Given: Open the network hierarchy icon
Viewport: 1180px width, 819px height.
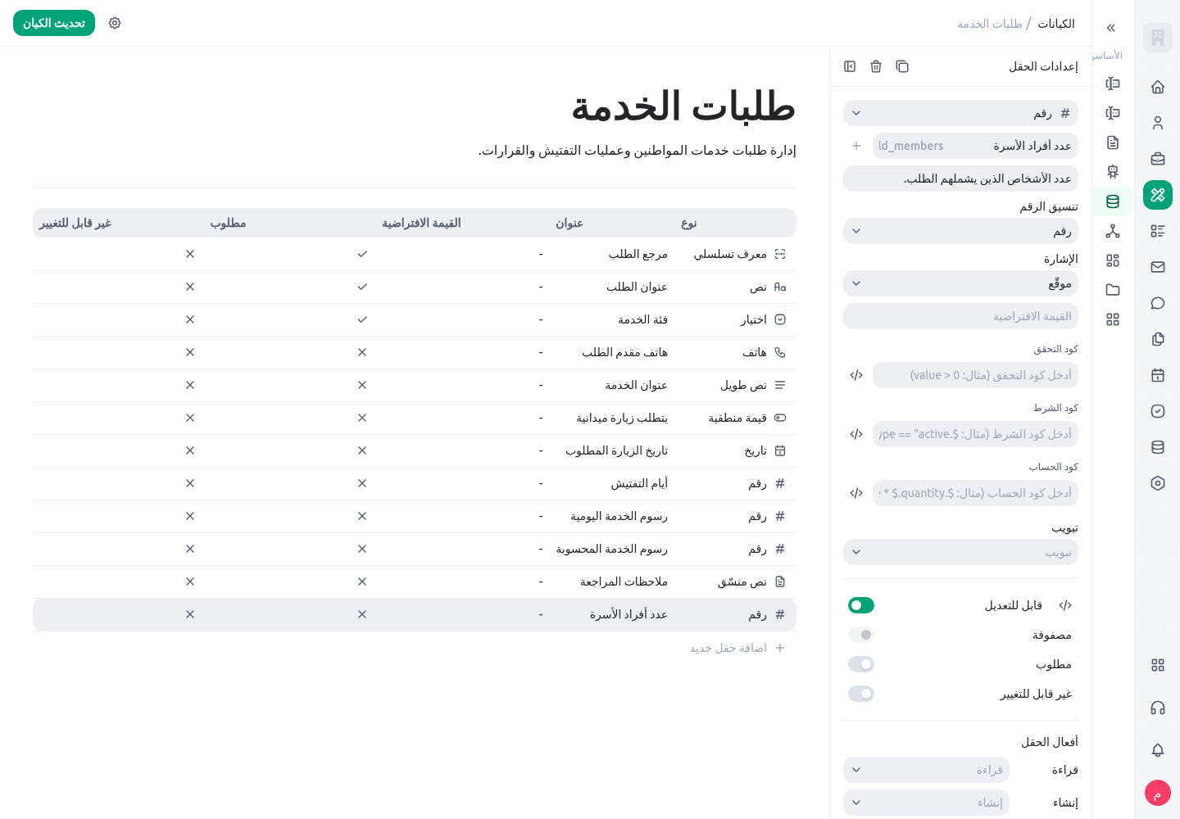Looking at the screenshot, I should (1113, 231).
